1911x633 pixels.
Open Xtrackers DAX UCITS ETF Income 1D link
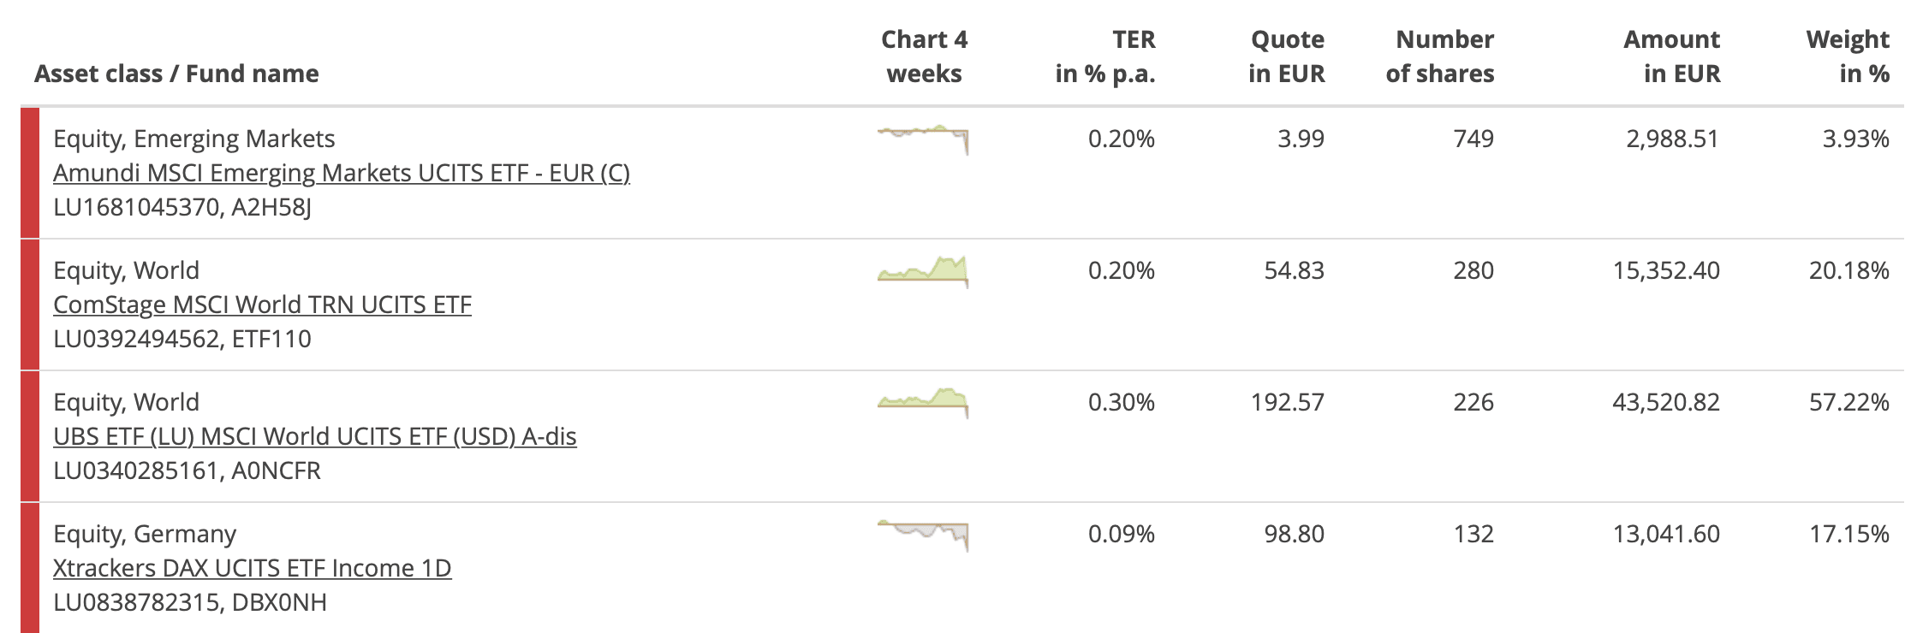coord(253,568)
